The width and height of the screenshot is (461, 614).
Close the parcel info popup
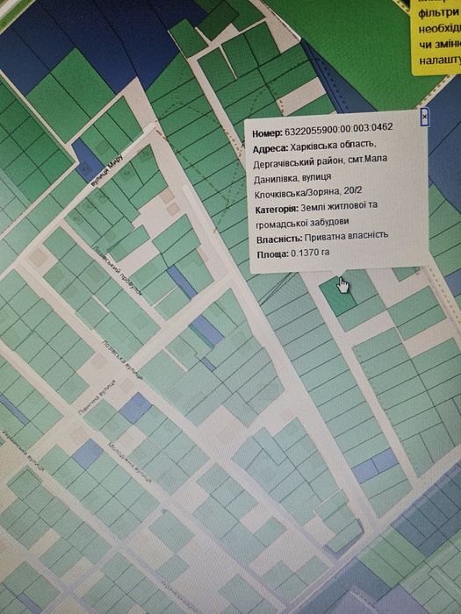tap(424, 117)
